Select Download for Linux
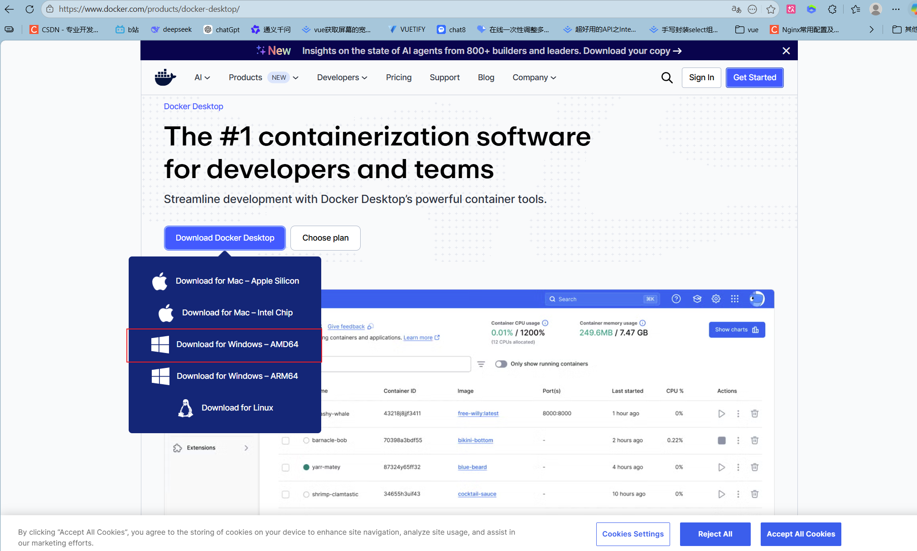The height and width of the screenshot is (551, 917). (225, 408)
